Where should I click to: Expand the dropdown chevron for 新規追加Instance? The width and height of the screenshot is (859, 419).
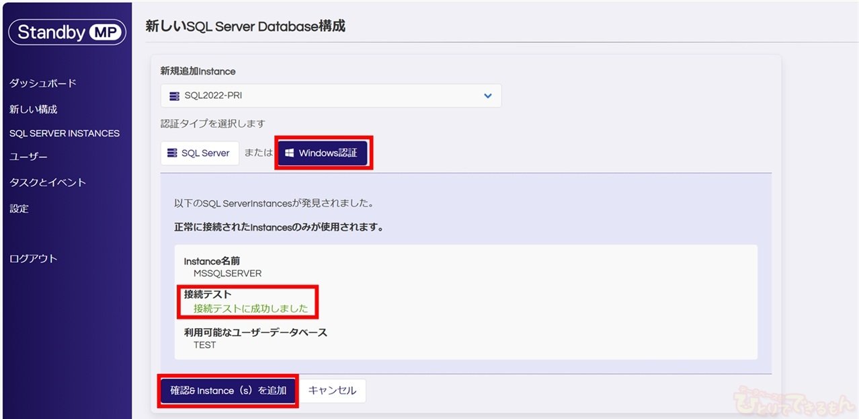point(488,96)
